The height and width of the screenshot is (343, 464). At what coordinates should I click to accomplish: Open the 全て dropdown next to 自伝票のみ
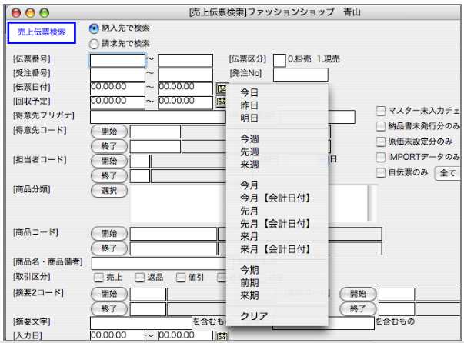[x=448, y=173]
